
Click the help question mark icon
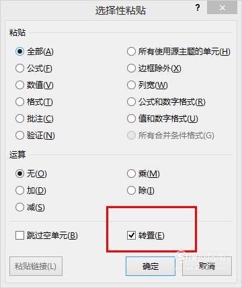pyautogui.click(x=198, y=8)
